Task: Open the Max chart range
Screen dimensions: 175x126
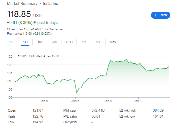Action: coord(113,42)
